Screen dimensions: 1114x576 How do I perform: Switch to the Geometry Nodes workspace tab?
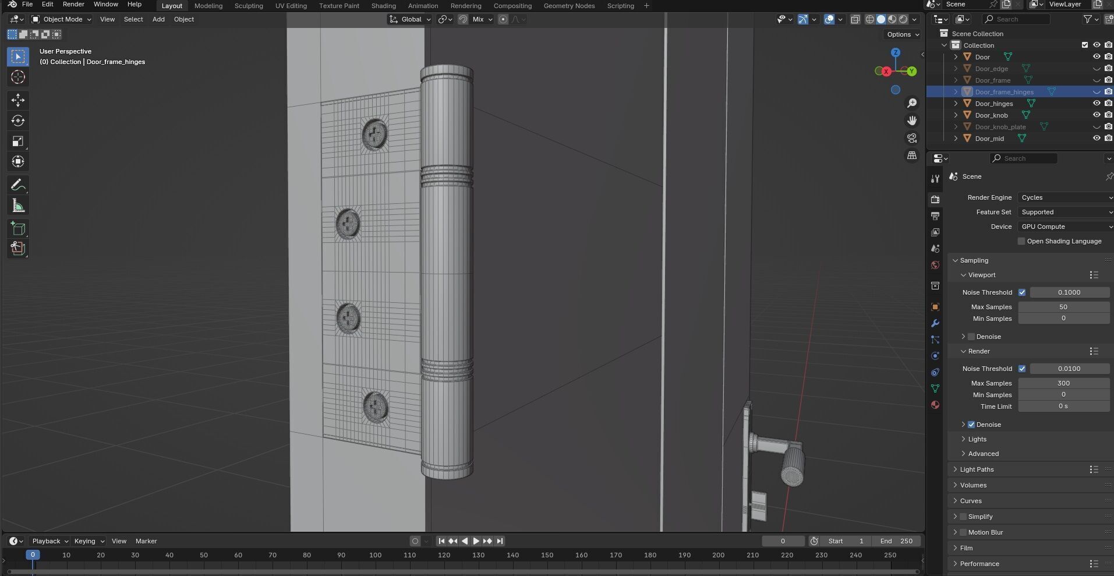pyautogui.click(x=569, y=6)
